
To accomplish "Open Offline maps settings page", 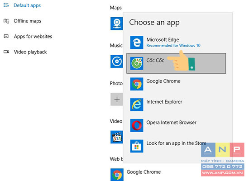I will point(28,21).
